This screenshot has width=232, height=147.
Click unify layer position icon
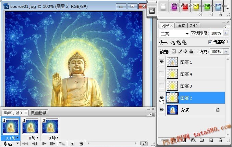pyautogui.click(x=173, y=43)
